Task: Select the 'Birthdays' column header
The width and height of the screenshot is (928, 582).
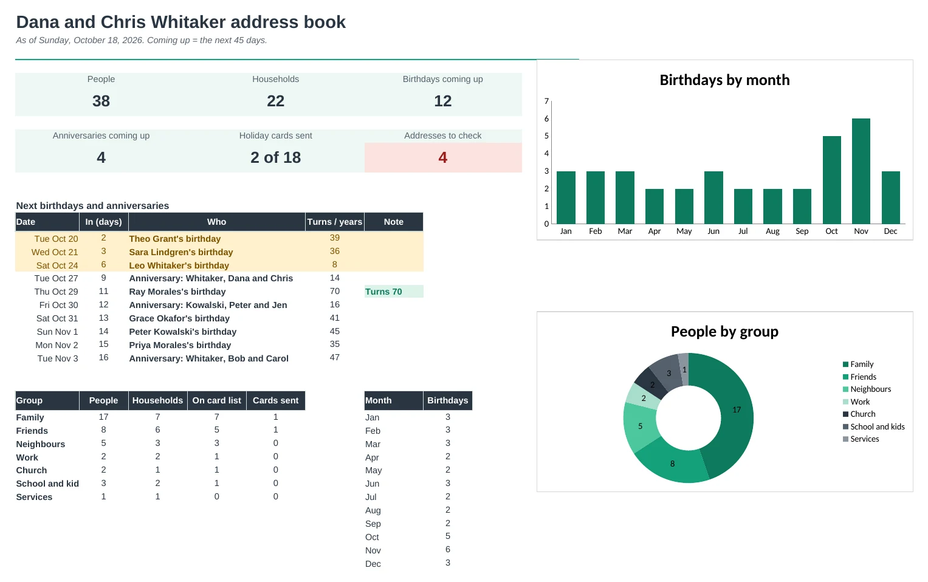Action: click(448, 400)
